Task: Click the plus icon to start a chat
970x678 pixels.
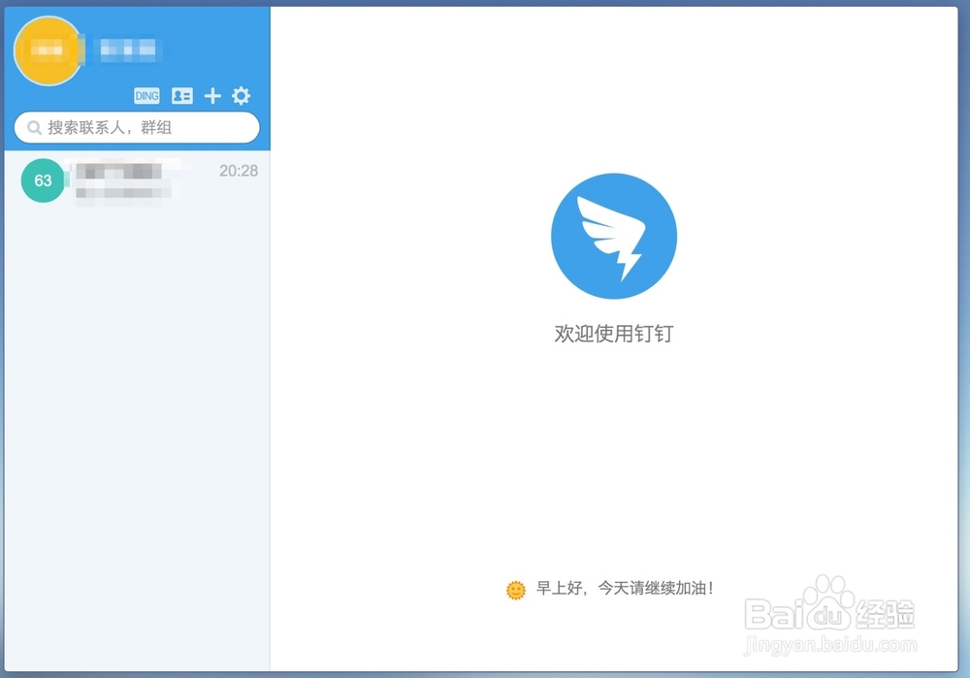Action: point(211,95)
